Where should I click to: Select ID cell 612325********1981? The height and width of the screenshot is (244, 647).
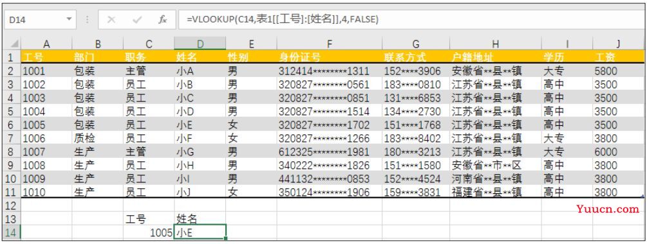point(329,152)
